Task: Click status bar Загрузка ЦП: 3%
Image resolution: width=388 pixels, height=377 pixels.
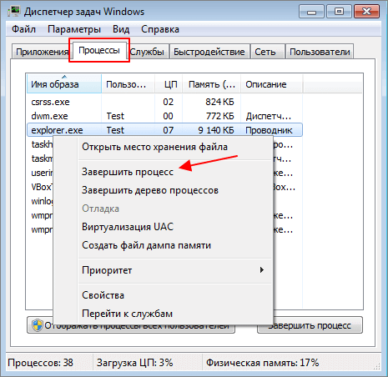Action: (134, 363)
